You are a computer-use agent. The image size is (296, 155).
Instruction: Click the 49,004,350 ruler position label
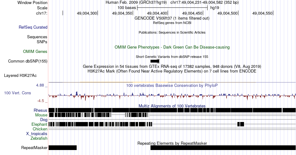point(122,13)
